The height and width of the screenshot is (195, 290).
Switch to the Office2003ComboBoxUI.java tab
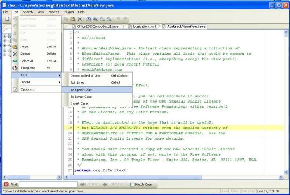pos(96,27)
